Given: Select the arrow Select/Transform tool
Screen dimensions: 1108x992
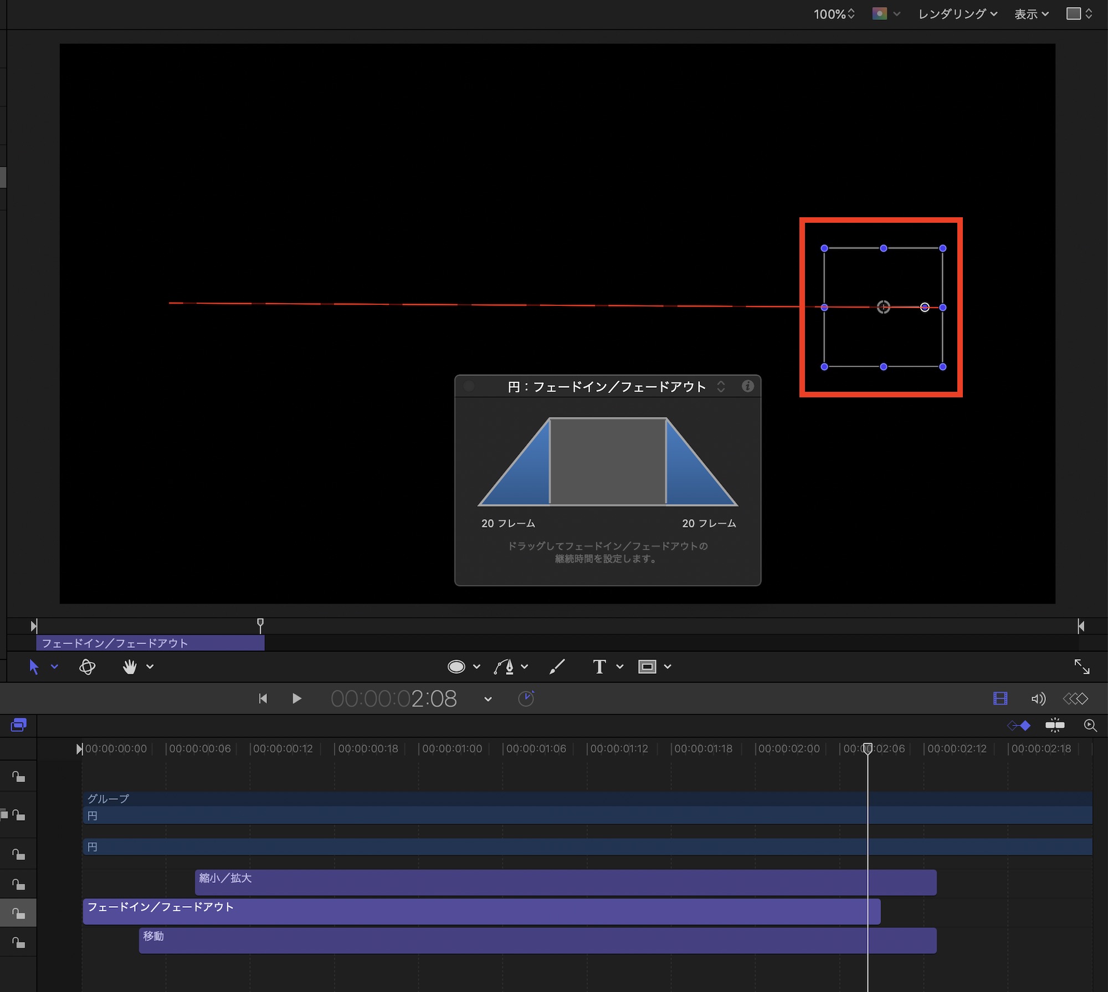Looking at the screenshot, I should click(x=34, y=667).
